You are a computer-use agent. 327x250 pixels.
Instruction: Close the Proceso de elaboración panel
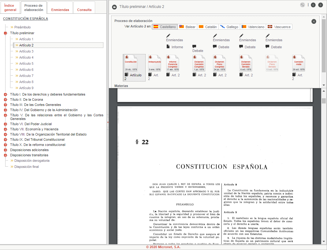[314, 21]
